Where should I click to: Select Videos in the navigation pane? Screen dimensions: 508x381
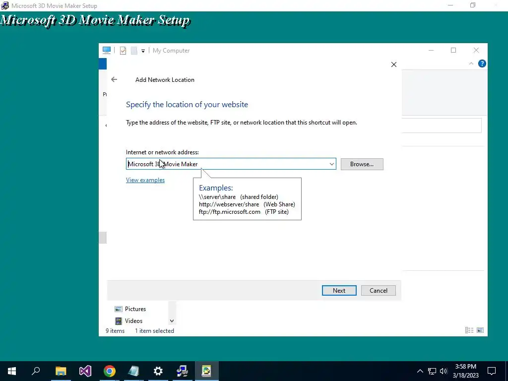pyautogui.click(x=128, y=321)
